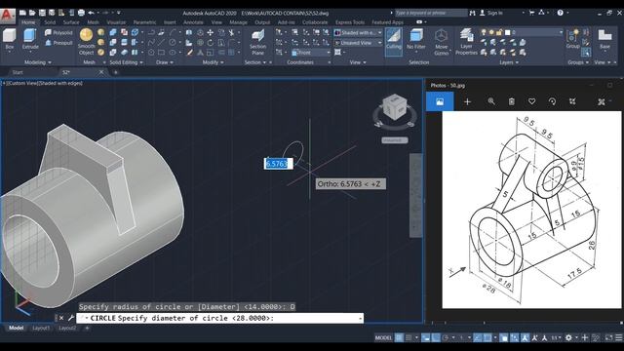
Task: Click the Photos crop icon
Action: (x=572, y=101)
